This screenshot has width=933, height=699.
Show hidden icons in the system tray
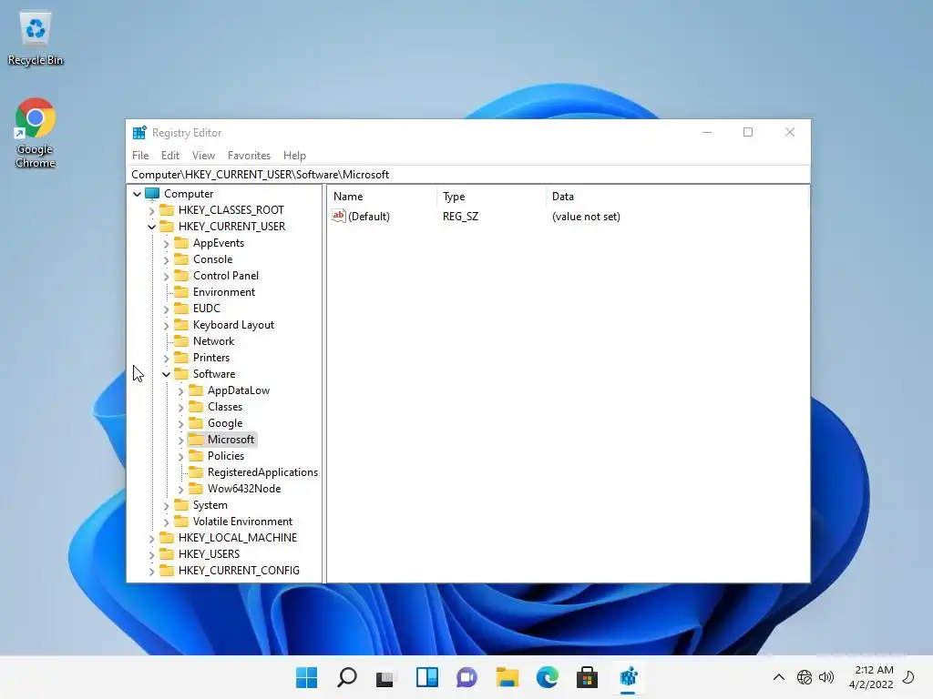(x=778, y=677)
